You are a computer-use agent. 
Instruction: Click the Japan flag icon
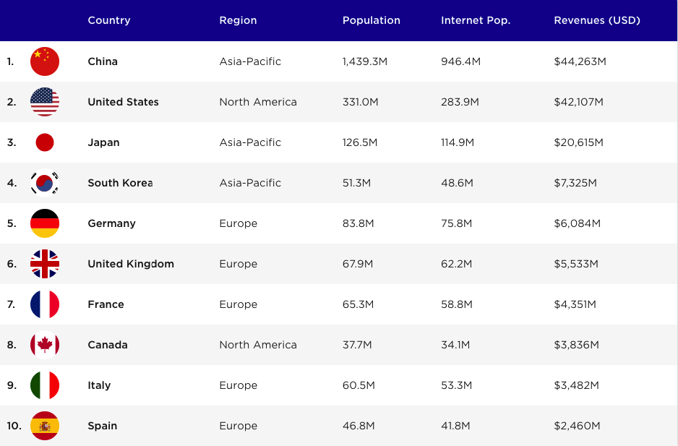(x=45, y=142)
